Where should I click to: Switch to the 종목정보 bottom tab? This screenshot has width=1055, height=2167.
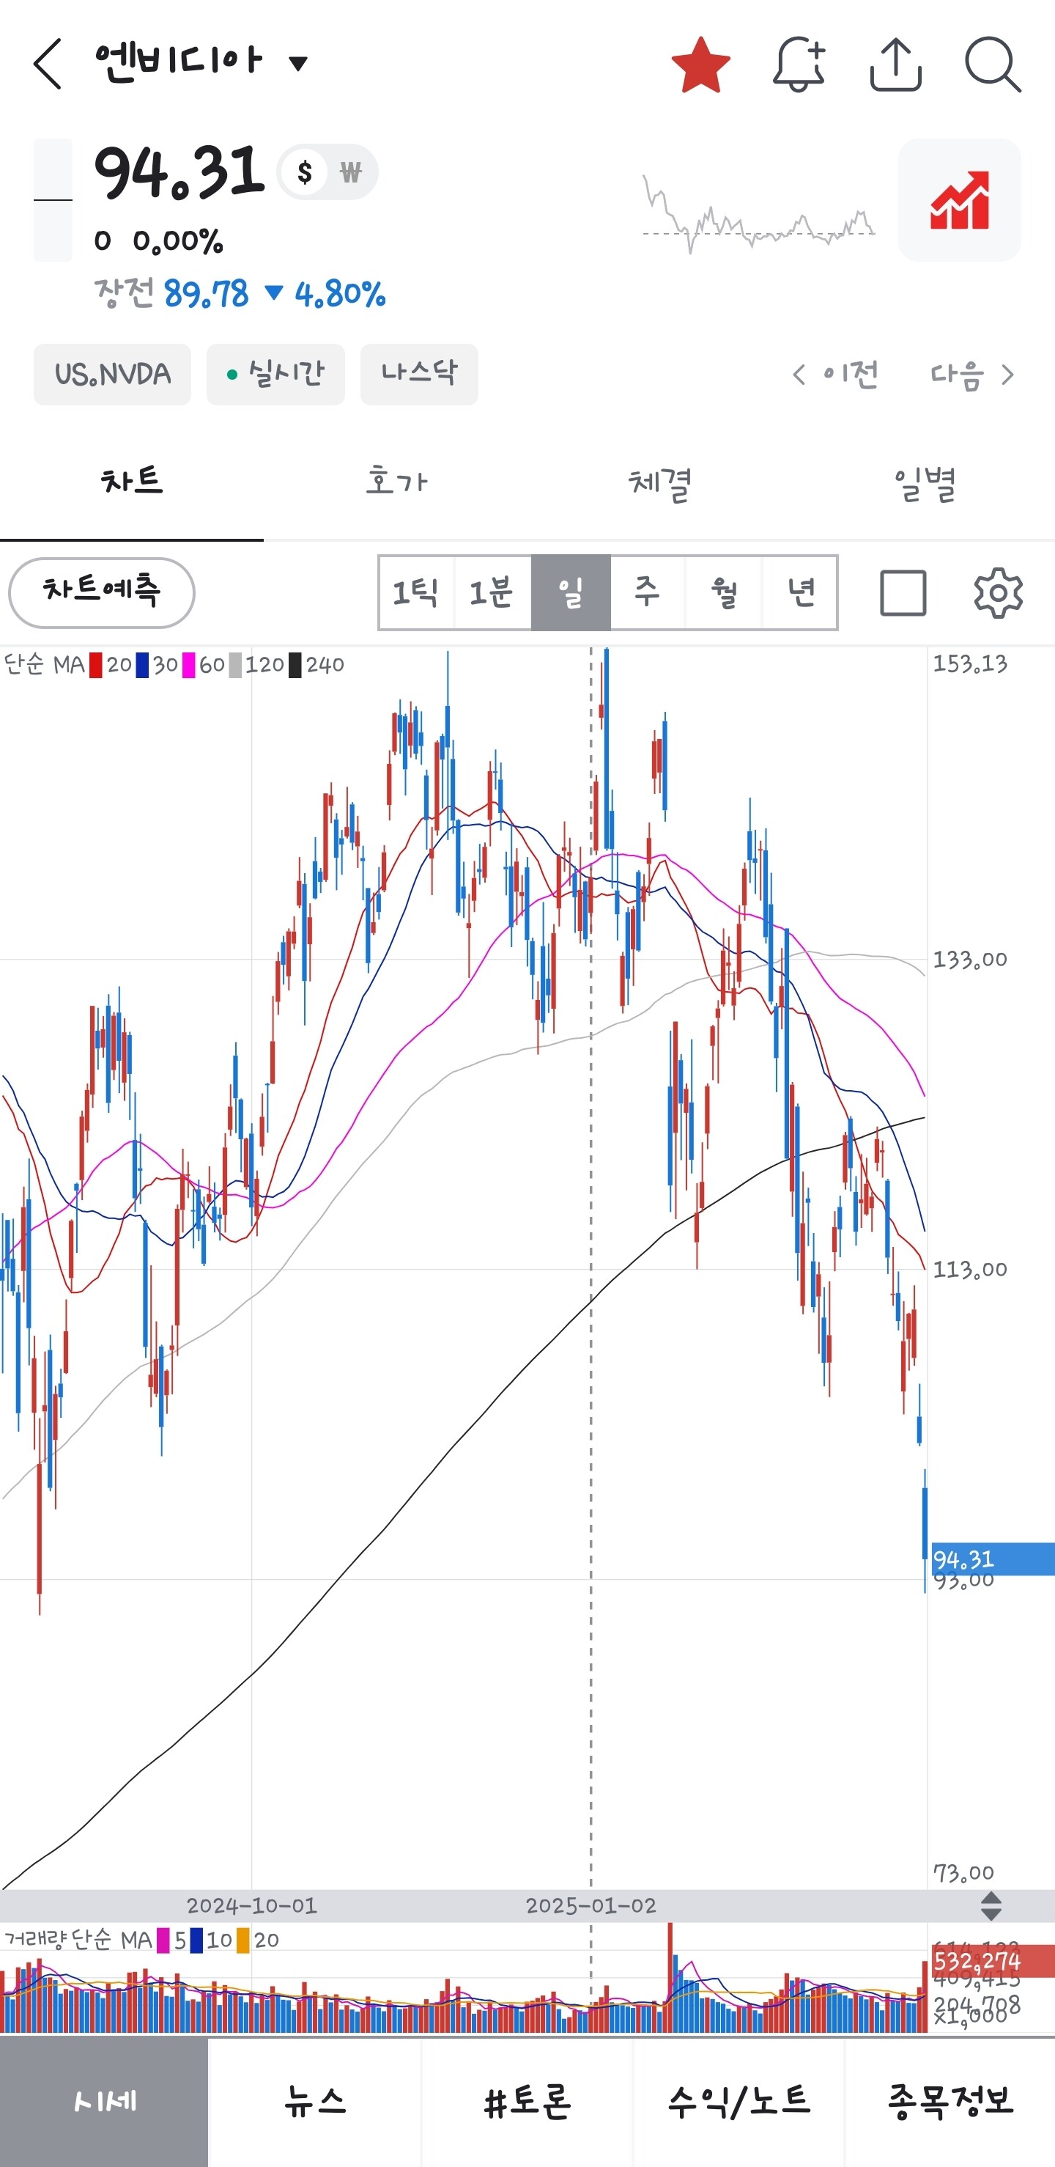(950, 2101)
